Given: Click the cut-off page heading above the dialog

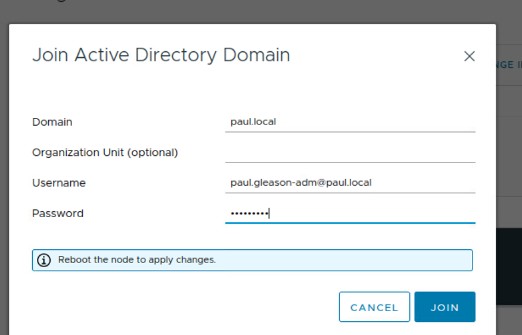Looking at the screenshot, I should pyautogui.click(x=48, y=3).
